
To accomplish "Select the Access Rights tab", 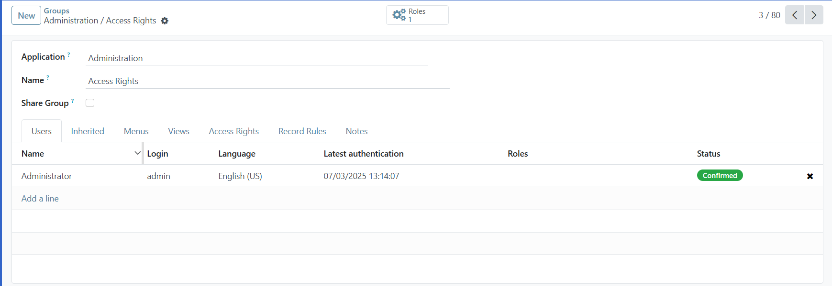I will coord(233,131).
